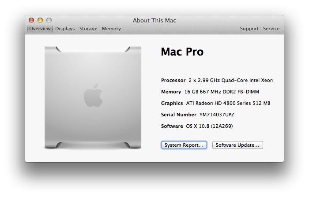The height and width of the screenshot is (197, 309).
Task: Click the Apple logo on the tower
Action: [x=93, y=95]
